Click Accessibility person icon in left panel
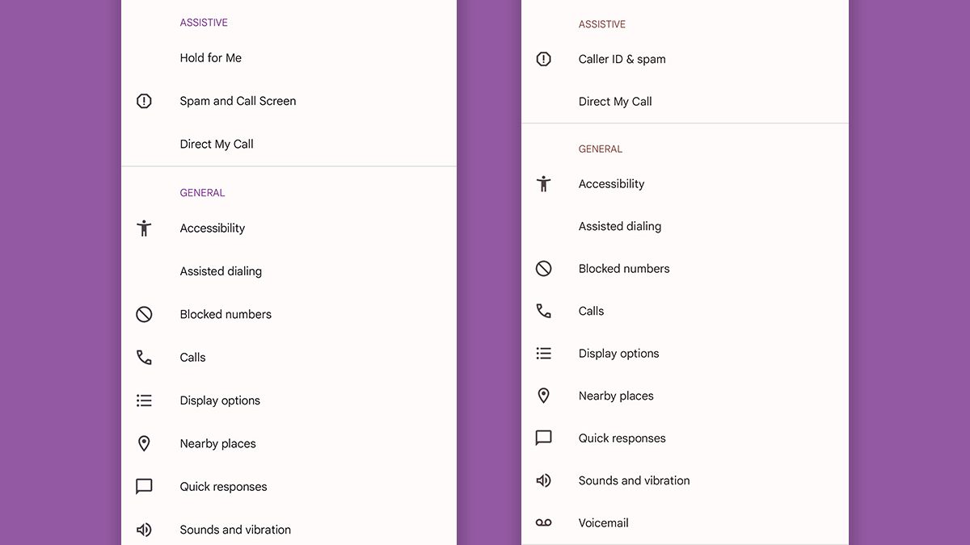 pos(144,228)
